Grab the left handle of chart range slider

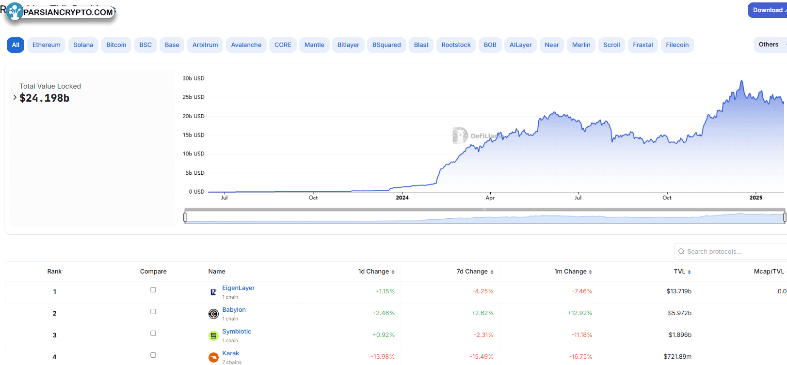click(x=185, y=218)
